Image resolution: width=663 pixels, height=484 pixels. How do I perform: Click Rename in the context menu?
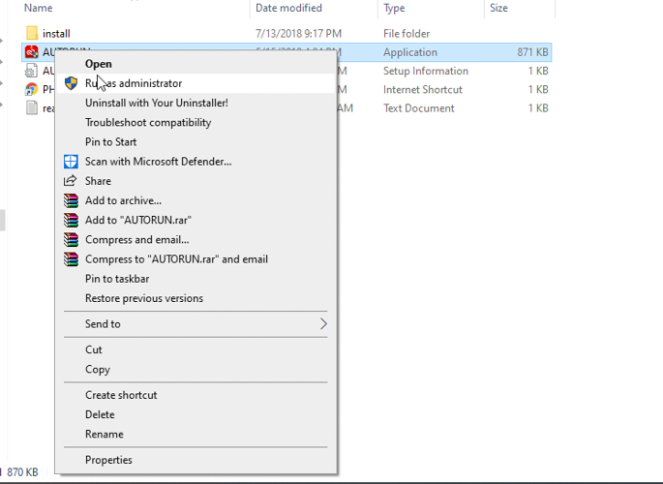(x=104, y=435)
